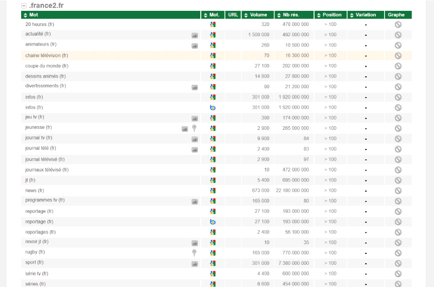
Task: Click volume value 1 500 000
Action: (x=259, y=35)
